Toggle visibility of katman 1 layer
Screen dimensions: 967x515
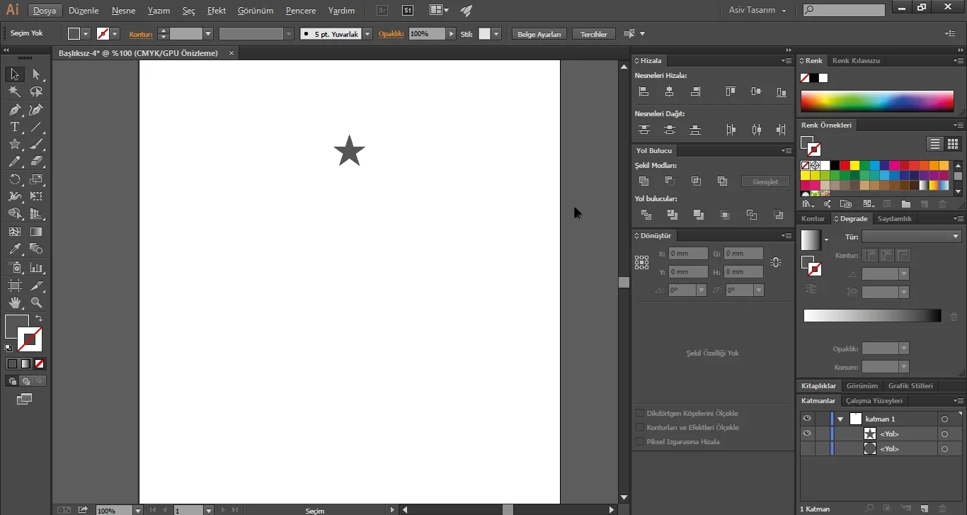(806, 419)
